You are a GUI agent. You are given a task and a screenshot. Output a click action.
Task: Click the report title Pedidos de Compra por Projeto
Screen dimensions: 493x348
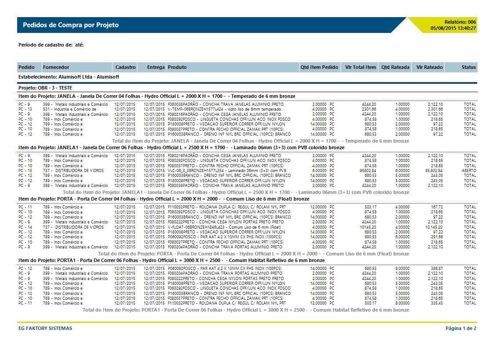[71, 25]
